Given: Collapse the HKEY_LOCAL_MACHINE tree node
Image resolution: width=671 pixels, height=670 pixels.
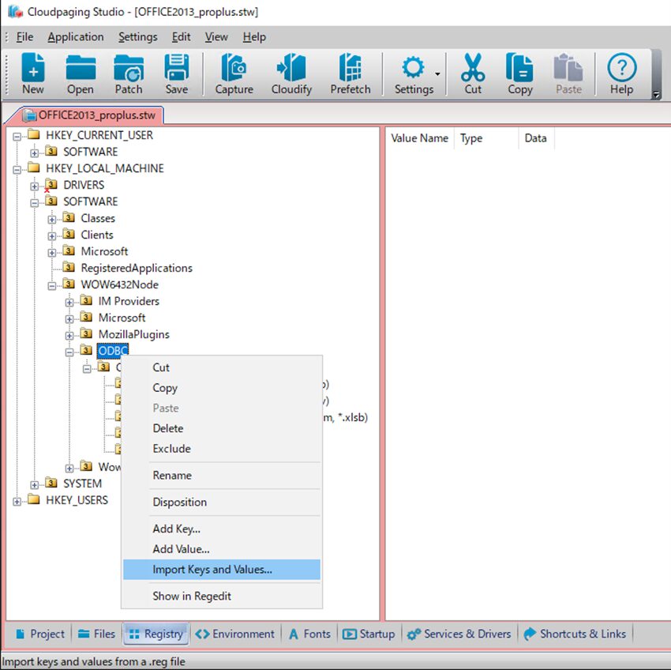Looking at the screenshot, I should (x=17, y=168).
